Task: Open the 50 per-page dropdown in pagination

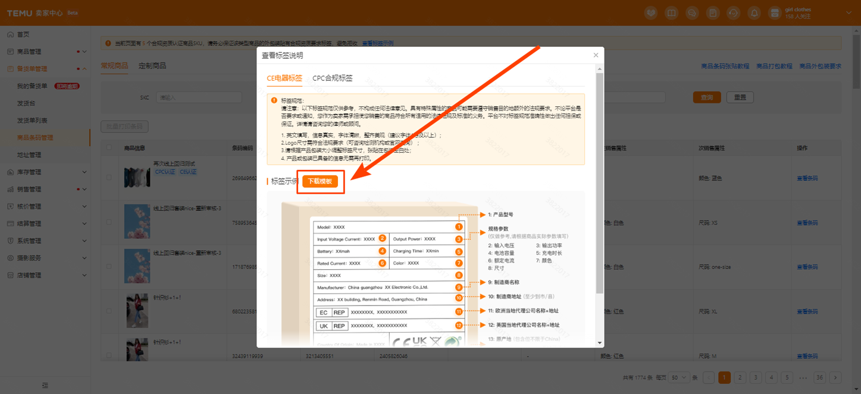Action: (x=678, y=377)
